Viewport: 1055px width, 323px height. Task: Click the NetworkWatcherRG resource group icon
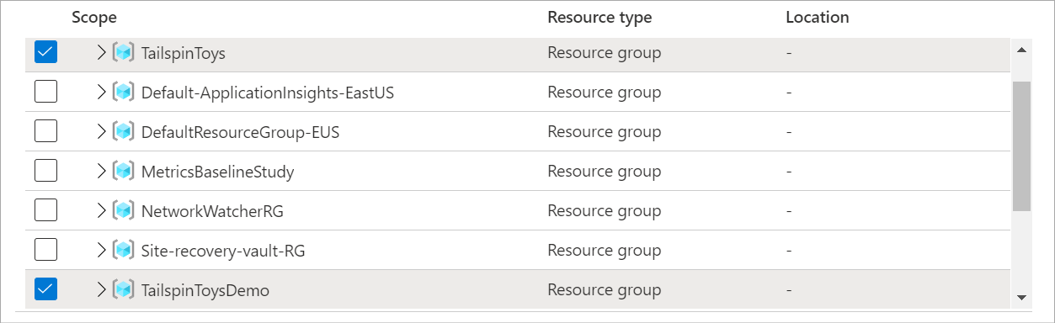[x=124, y=211]
